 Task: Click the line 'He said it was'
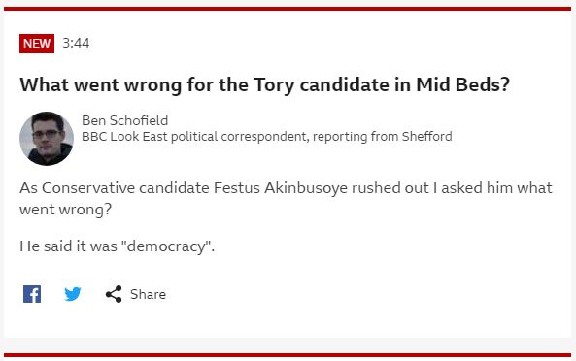click(118, 246)
